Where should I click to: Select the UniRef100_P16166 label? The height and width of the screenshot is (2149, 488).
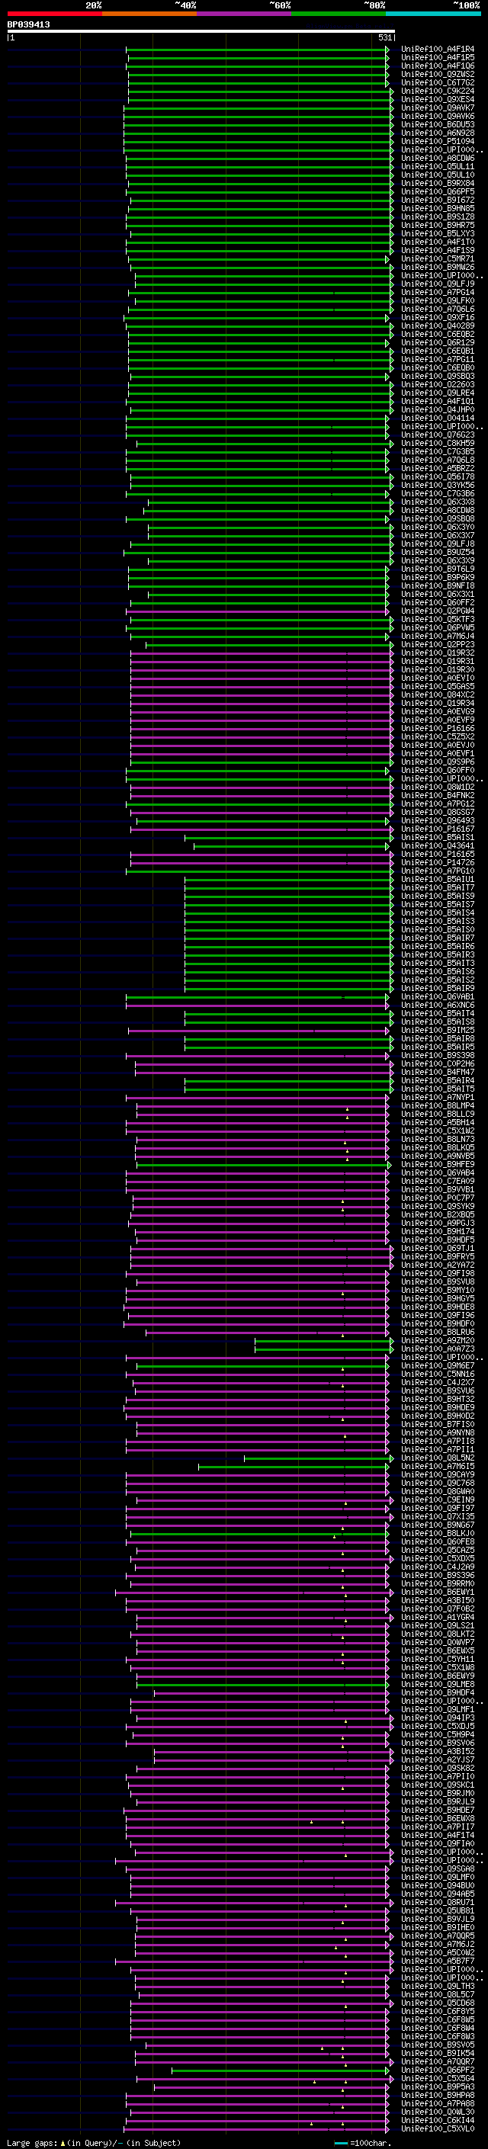438,728
